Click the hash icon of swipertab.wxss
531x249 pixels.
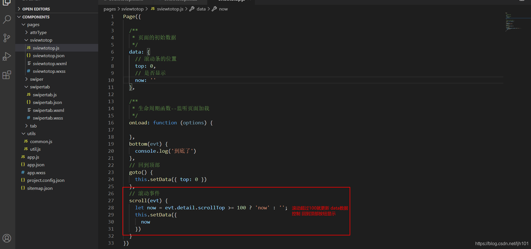[29, 118]
